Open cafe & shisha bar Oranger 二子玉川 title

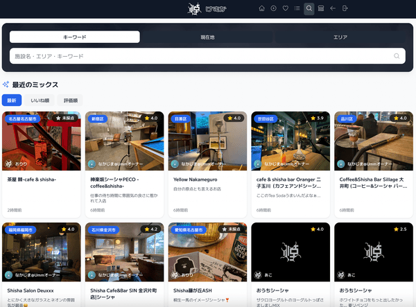[x=288, y=183]
